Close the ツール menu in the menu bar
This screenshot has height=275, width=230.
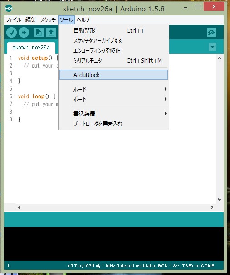click(66, 20)
